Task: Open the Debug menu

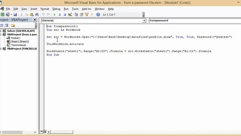Action: click(56, 9)
